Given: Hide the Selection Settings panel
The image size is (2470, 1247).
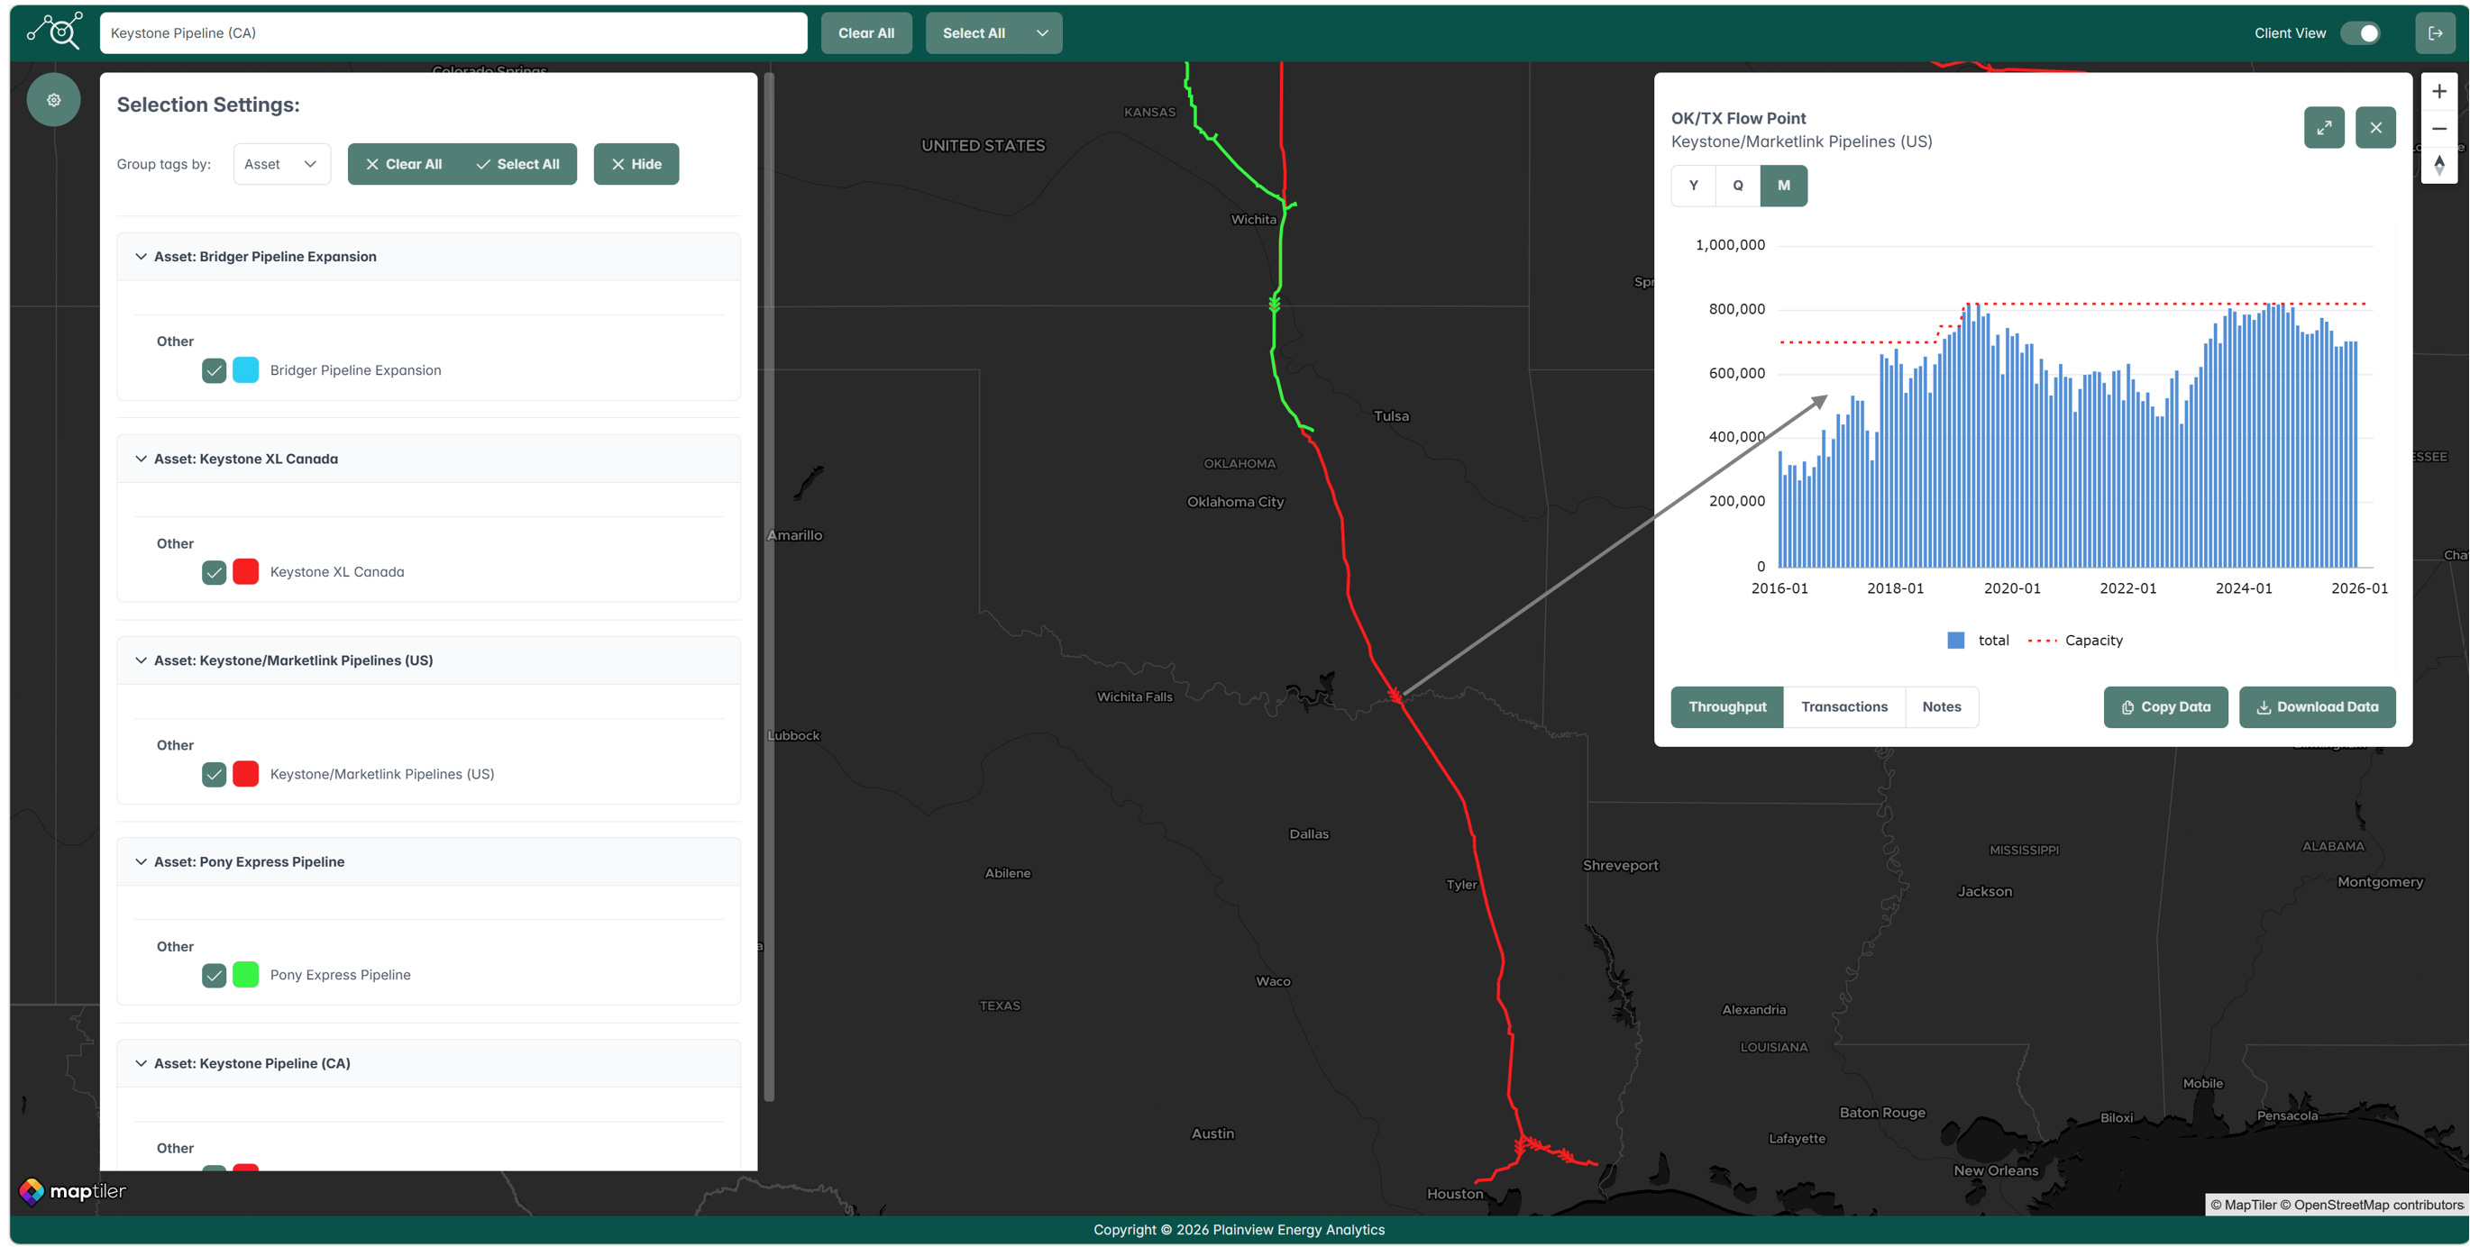Looking at the screenshot, I should pyautogui.click(x=636, y=164).
